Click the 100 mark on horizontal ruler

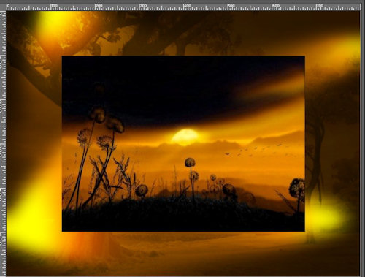[54, 6]
